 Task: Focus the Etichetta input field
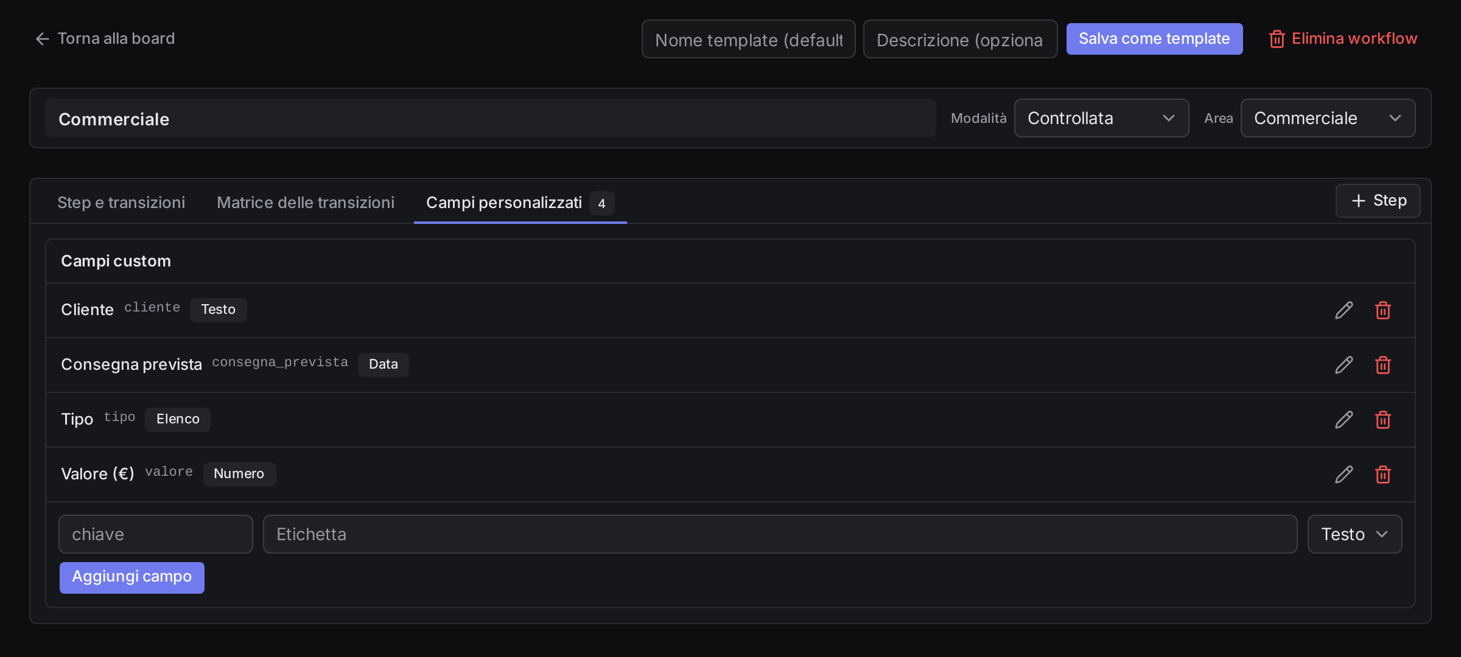pyautogui.click(x=780, y=534)
